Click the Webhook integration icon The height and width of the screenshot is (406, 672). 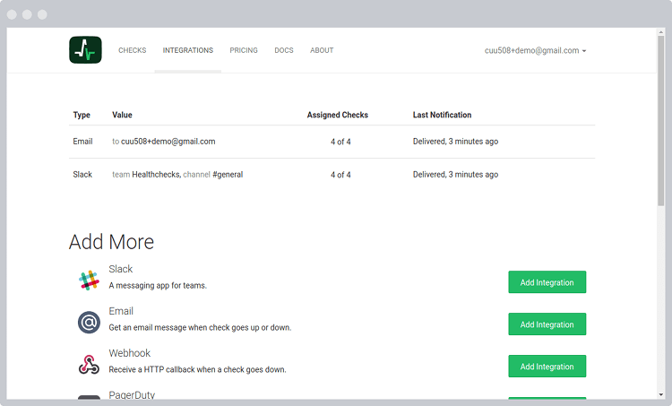[88, 365]
